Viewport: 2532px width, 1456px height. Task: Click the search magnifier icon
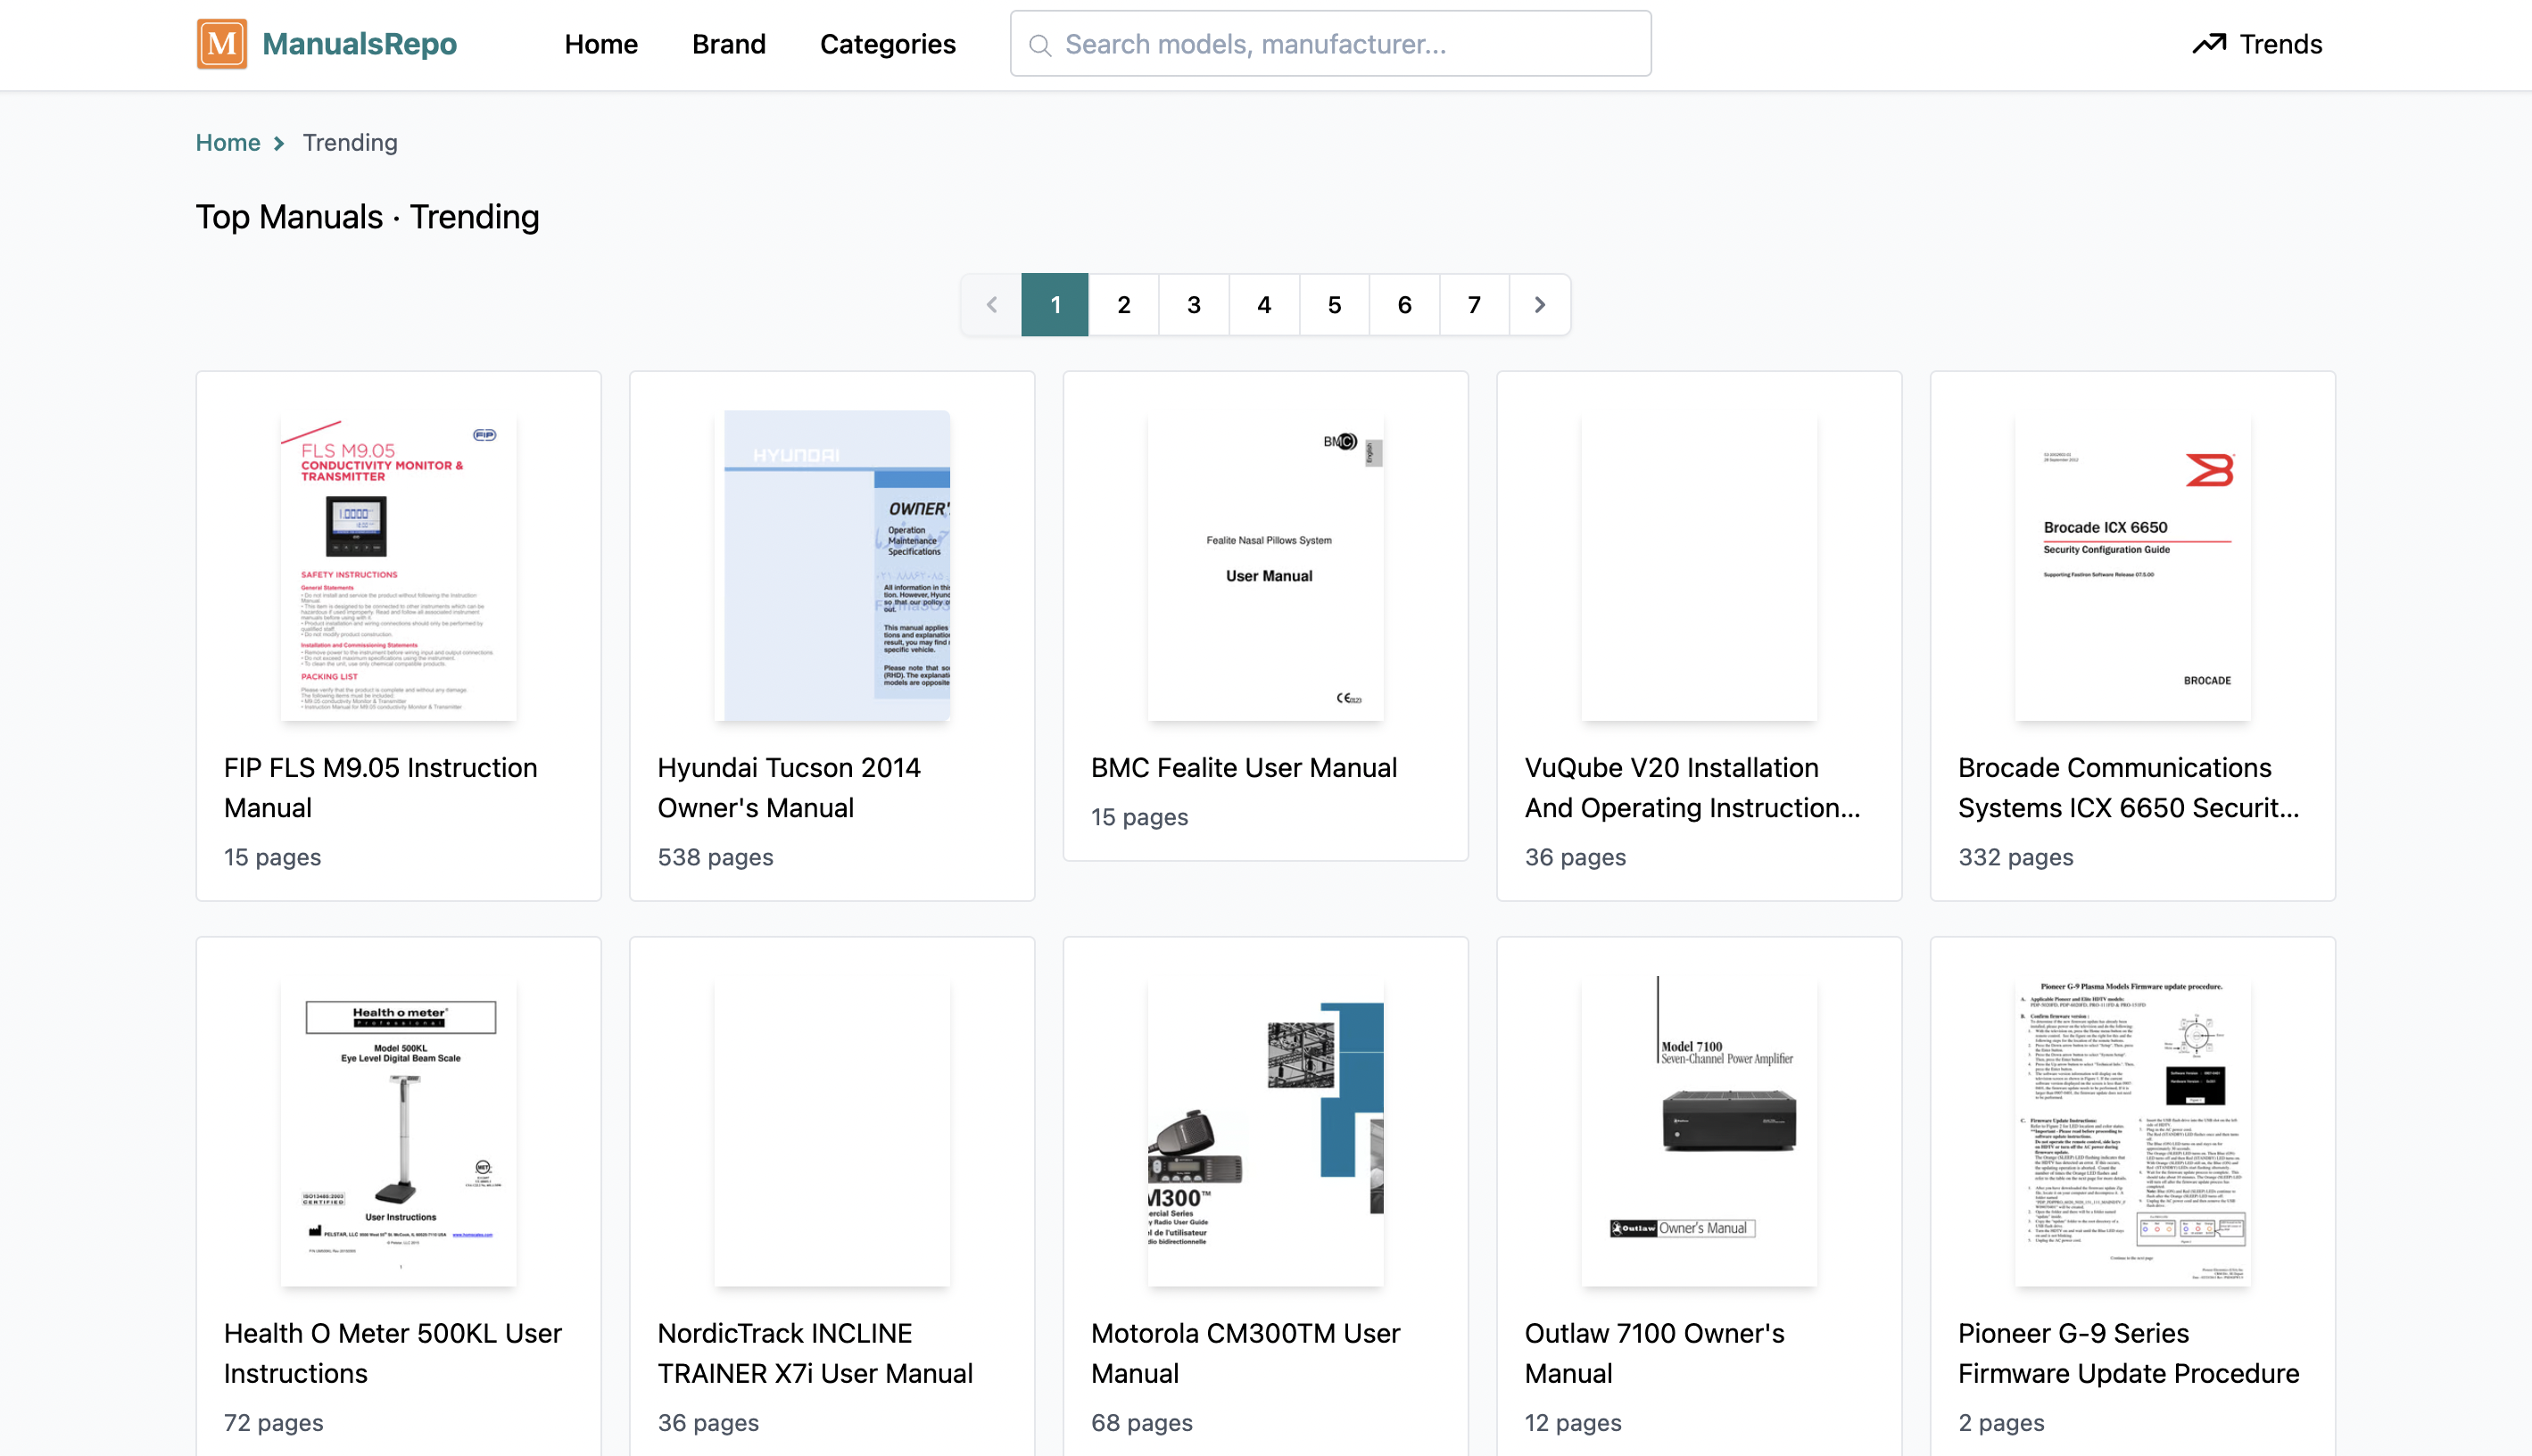coord(1040,45)
